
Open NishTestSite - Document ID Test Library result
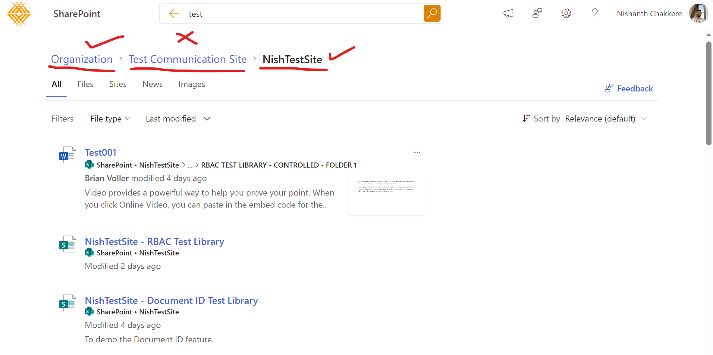coord(171,301)
